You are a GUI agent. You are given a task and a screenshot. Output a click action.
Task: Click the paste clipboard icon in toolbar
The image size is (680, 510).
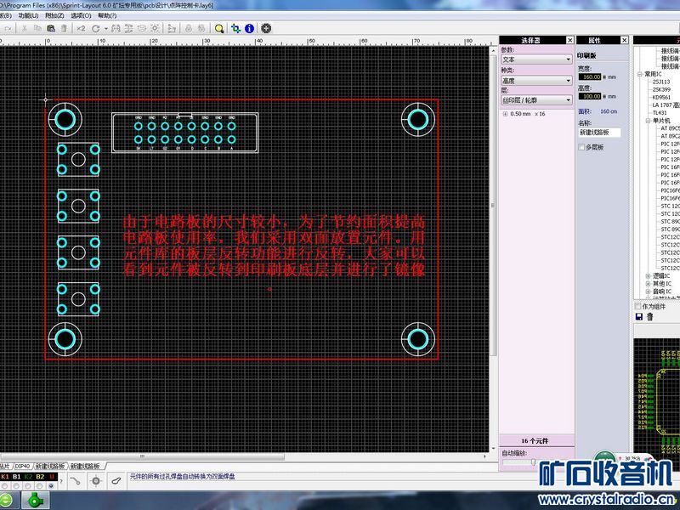52,28
